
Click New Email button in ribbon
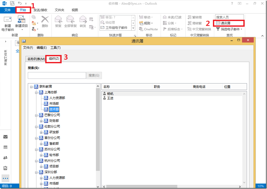(x=8, y=24)
